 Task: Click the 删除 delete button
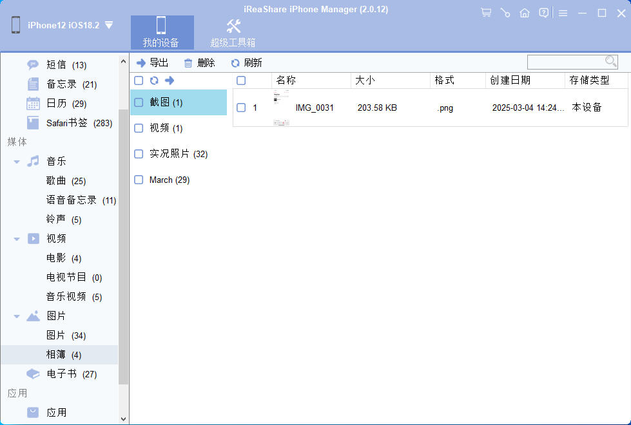click(200, 62)
